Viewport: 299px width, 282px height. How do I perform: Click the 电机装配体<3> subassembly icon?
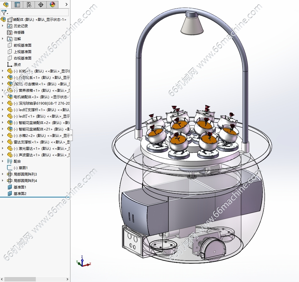coord(10,97)
